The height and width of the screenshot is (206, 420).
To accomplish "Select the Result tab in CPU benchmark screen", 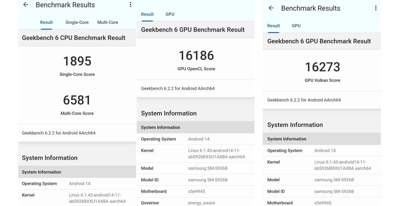I will coord(46,22).
